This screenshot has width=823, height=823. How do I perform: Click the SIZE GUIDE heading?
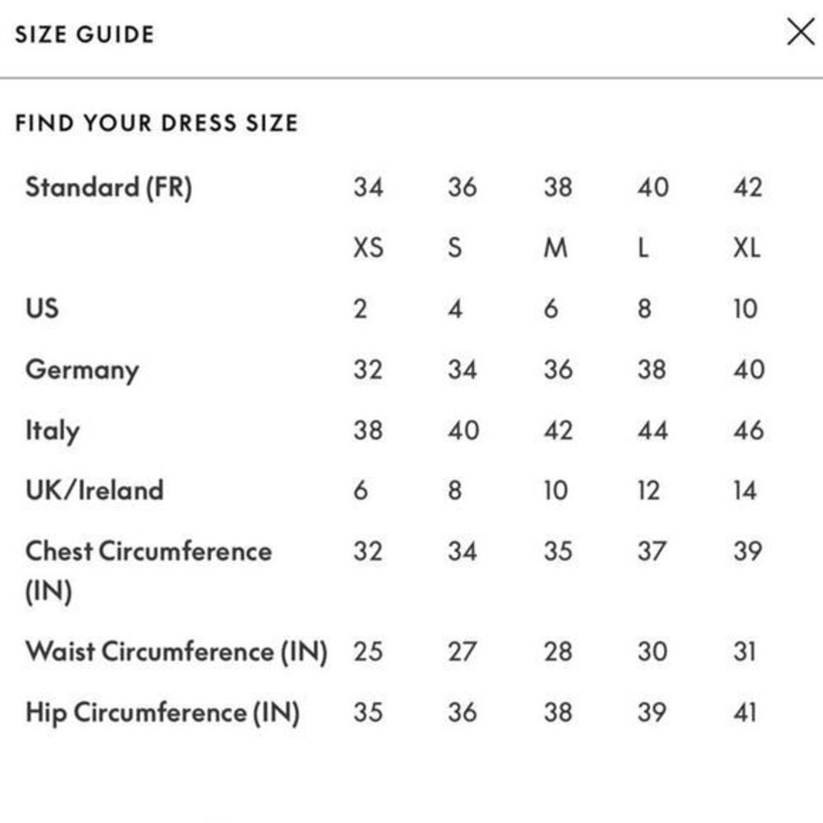(x=85, y=35)
